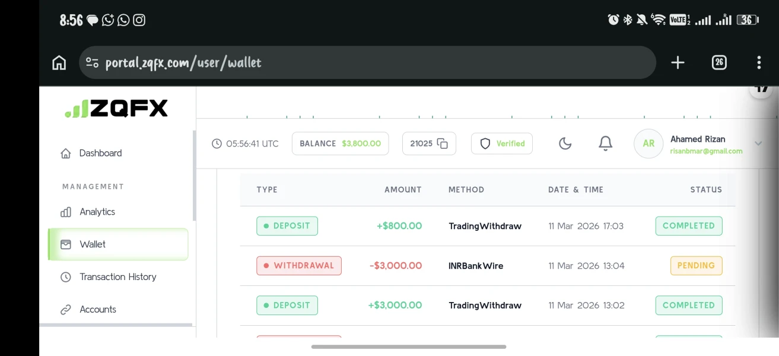Select Wallet in the sidebar
The height and width of the screenshot is (356, 779).
click(118, 244)
